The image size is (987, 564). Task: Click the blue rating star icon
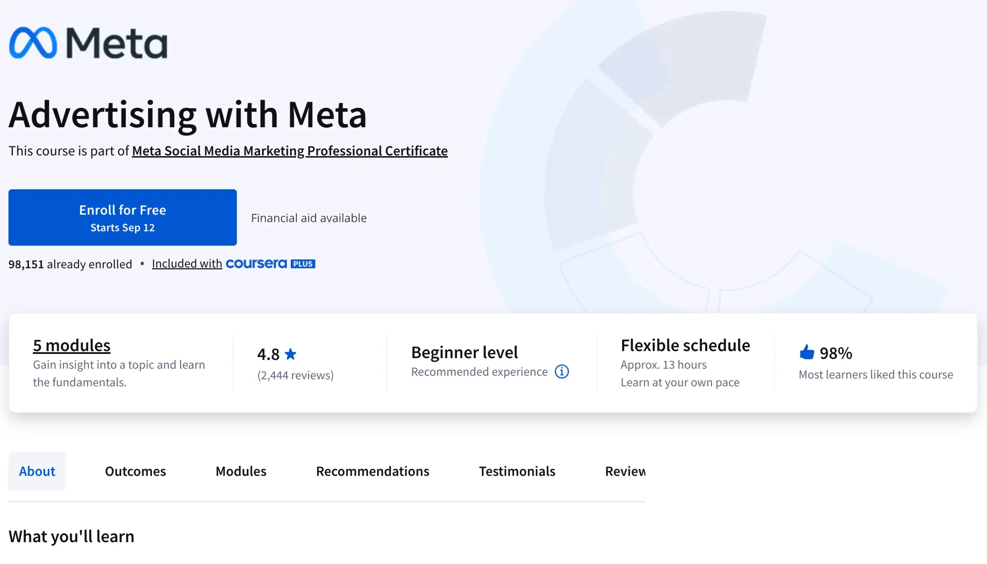tap(291, 354)
